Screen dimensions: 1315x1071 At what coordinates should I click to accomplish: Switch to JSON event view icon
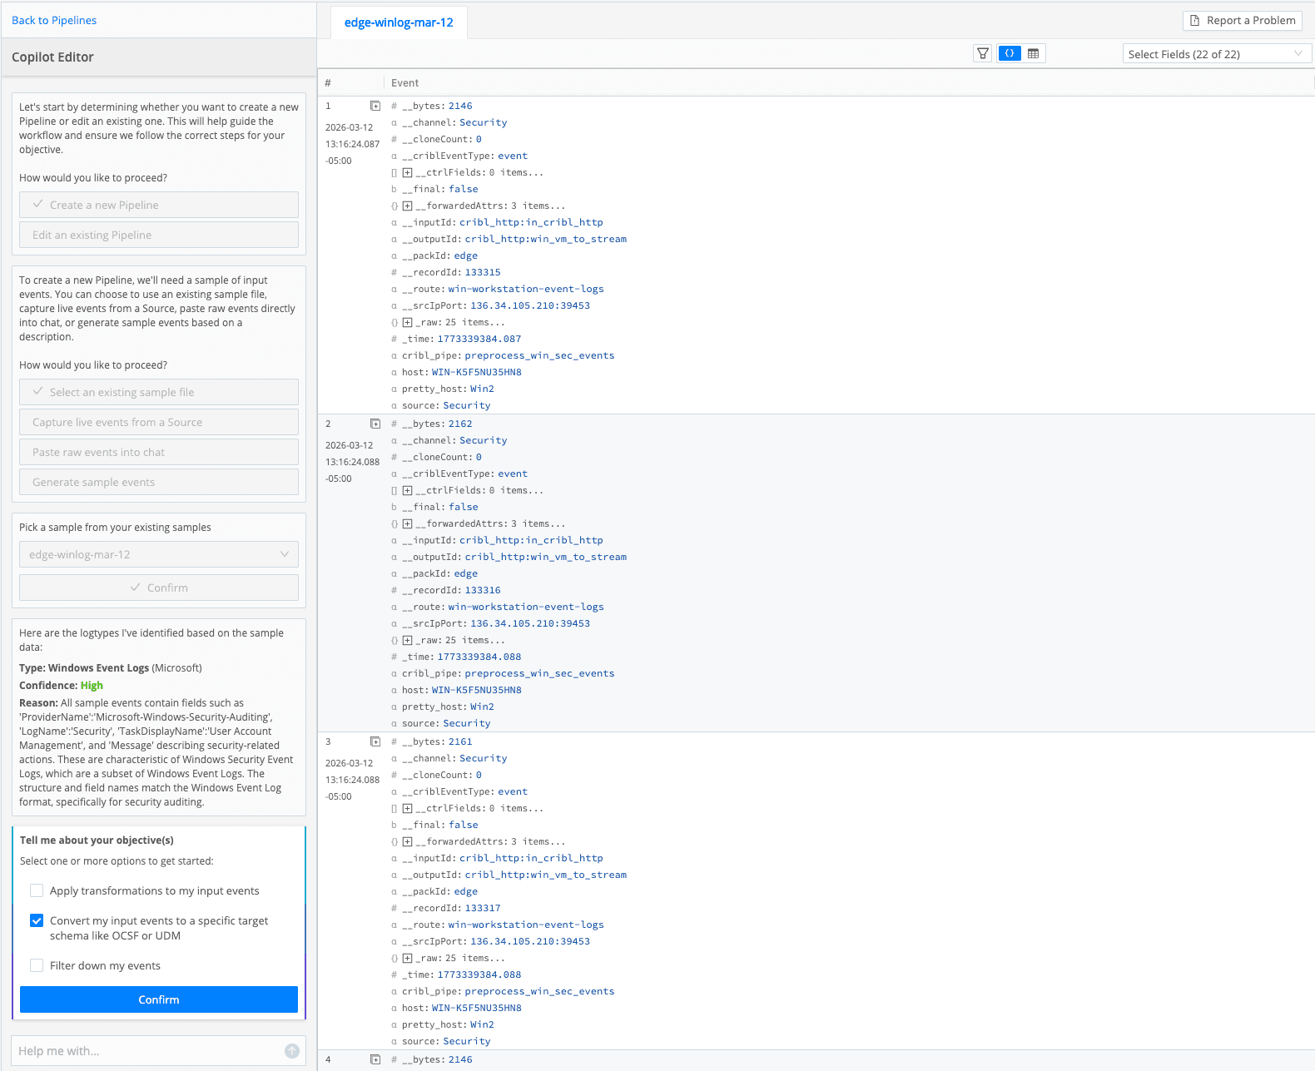(1010, 53)
